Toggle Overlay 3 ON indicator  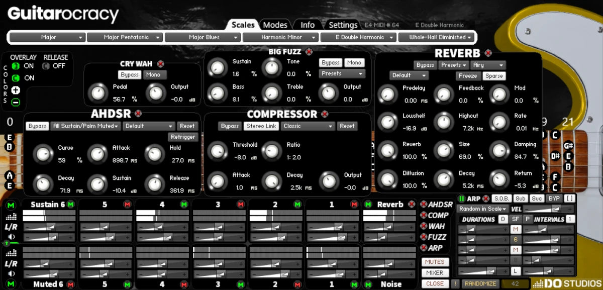coord(16,66)
